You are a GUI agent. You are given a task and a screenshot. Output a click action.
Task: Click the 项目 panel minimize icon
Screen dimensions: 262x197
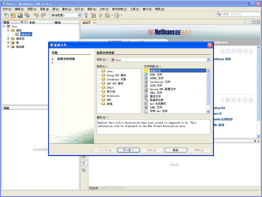(22, 22)
